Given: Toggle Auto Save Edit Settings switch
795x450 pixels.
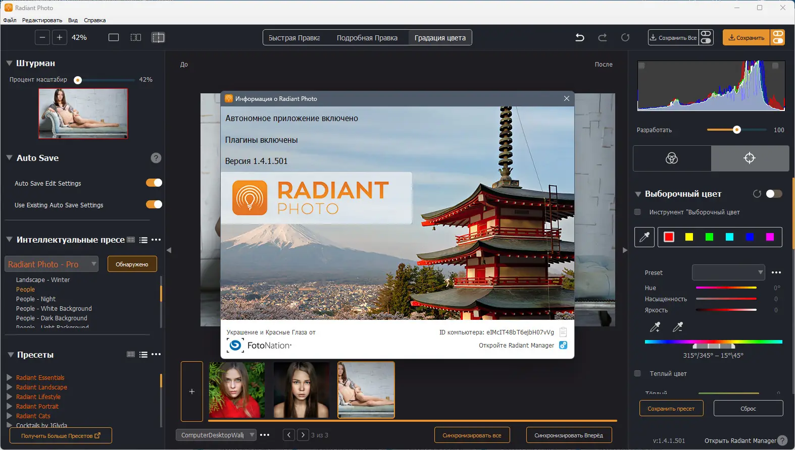Looking at the screenshot, I should pos(154,183).
